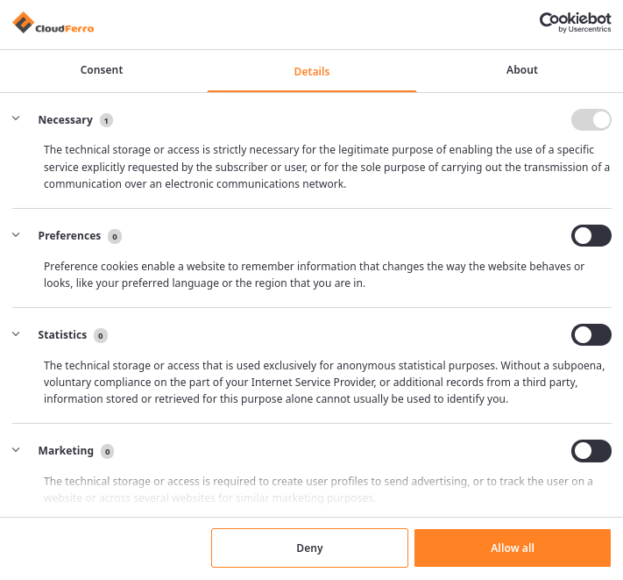Select the Details tab
This screenshot has height=580, width=623.
(312, 71)
